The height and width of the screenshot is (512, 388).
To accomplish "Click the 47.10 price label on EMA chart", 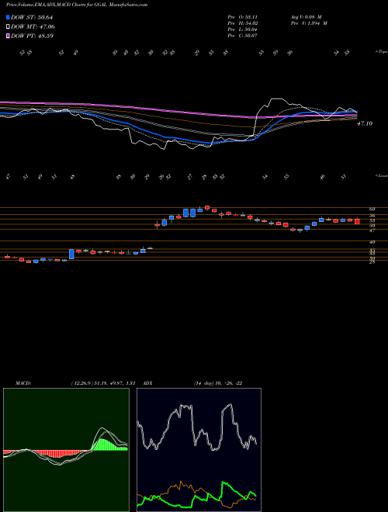I will pos(365,124).
